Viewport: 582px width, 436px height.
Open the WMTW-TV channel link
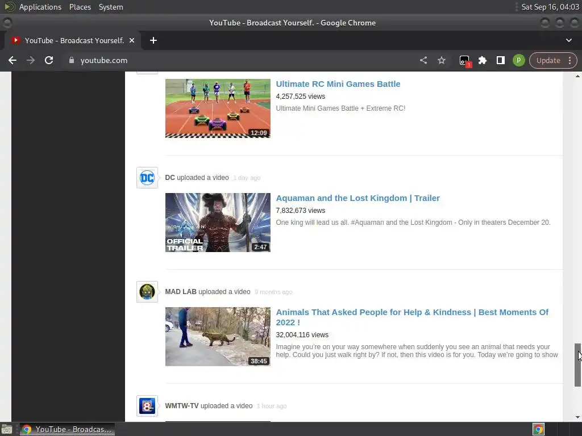pos(182,406)
